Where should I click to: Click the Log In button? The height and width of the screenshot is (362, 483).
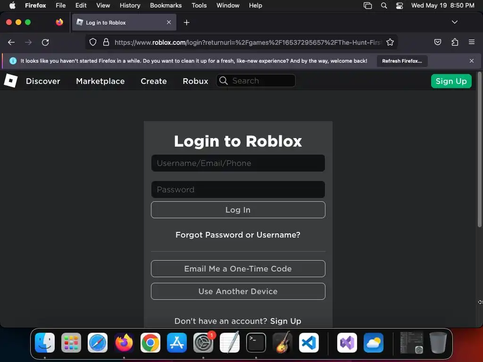(238, 210)
